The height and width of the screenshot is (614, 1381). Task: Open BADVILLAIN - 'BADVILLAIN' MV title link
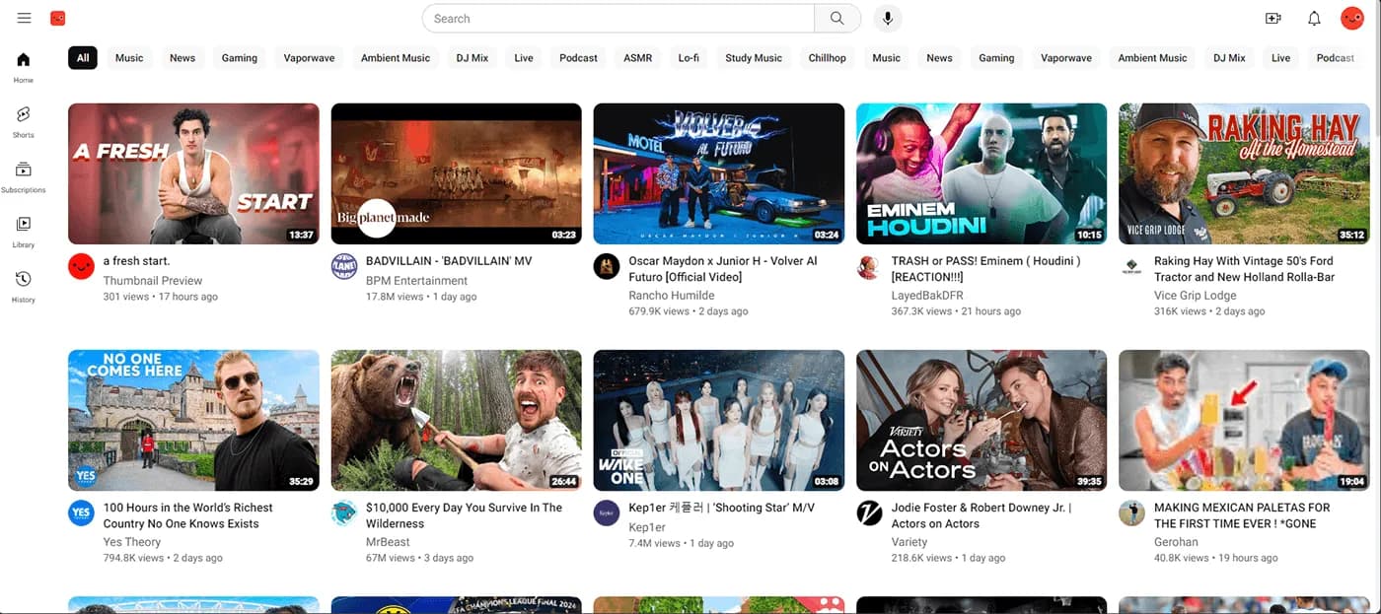pos(449,261)
